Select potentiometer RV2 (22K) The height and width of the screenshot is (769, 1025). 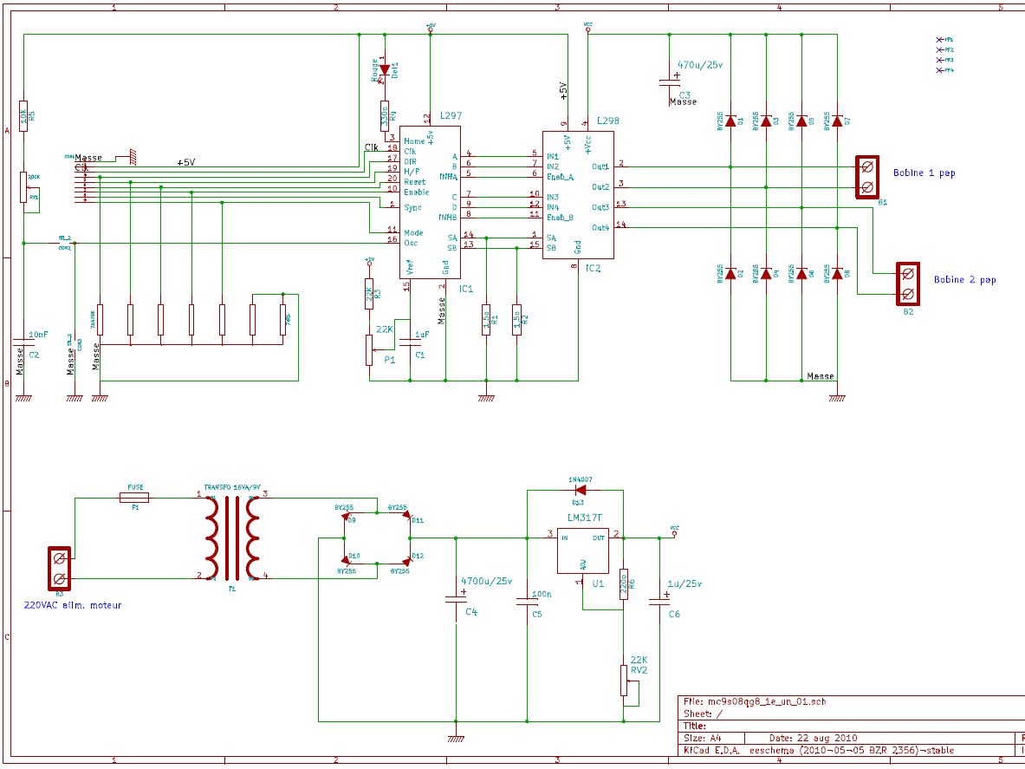pyautogui.click(x=625, y=681)
